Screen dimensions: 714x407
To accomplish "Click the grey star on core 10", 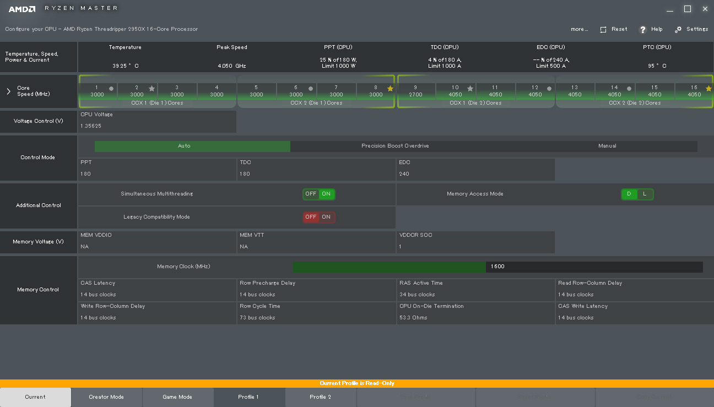I will tap(470, 88).
